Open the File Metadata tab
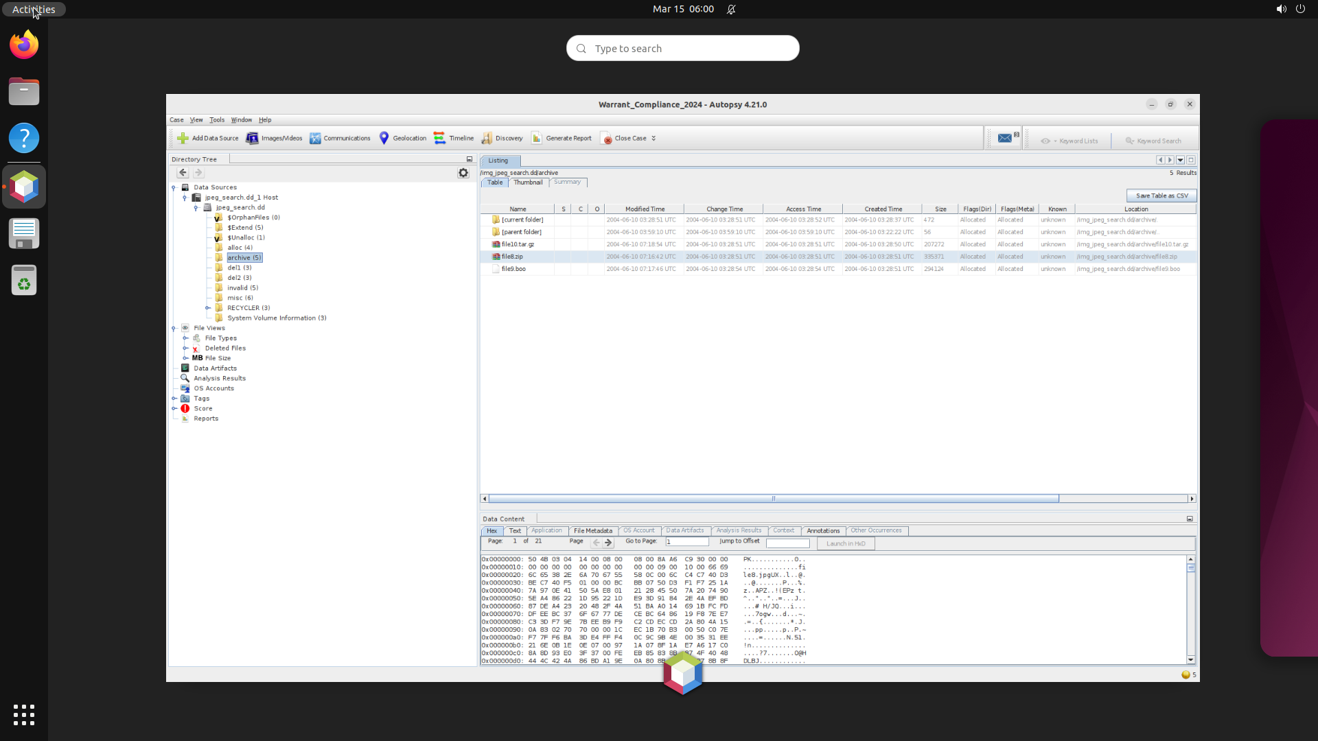 coord(592,531)
